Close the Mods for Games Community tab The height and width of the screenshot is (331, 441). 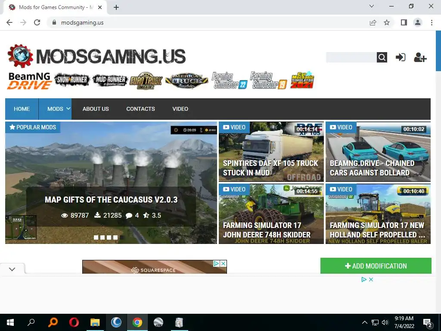[100, 7]
